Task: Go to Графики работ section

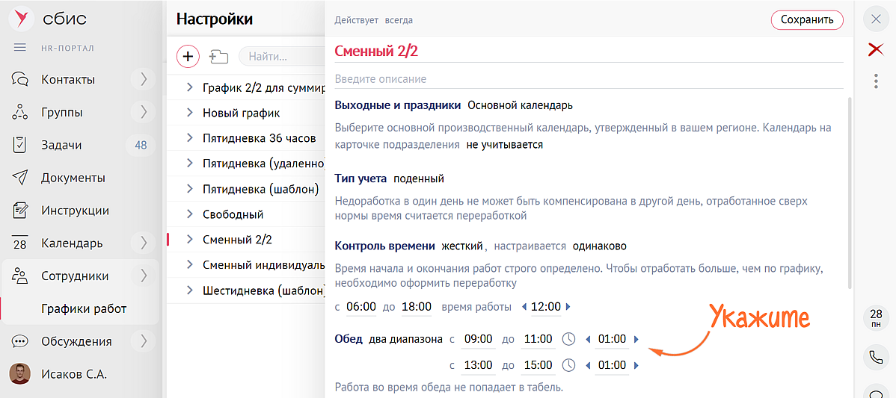Action: 84,308
